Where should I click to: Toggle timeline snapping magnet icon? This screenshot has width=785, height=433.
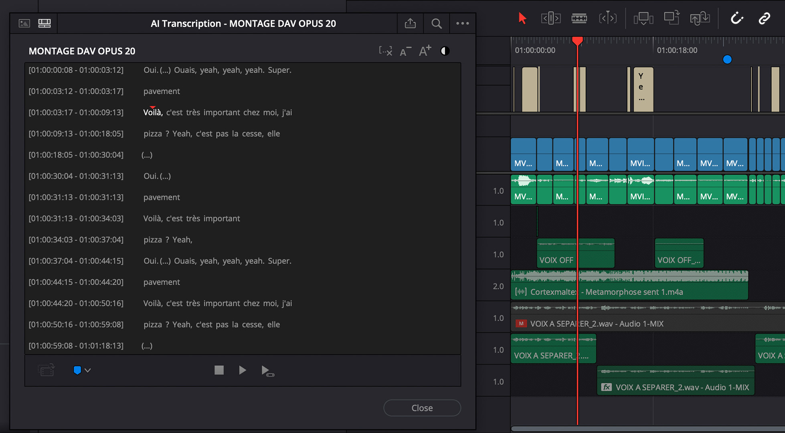(x=736, y=18)
